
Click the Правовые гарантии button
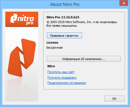pos(64,36)
